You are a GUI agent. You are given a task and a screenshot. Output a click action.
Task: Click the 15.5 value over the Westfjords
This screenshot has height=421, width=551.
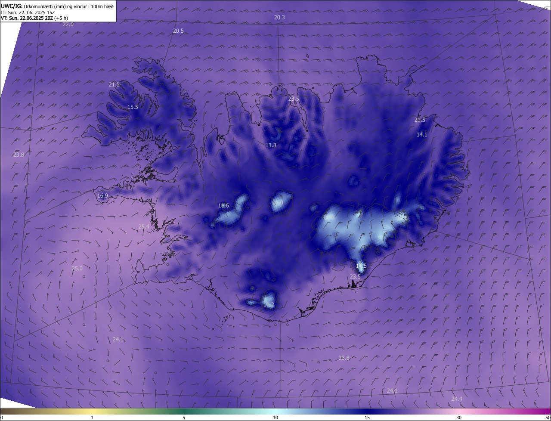pyautogui.click(x=133, y=107)
